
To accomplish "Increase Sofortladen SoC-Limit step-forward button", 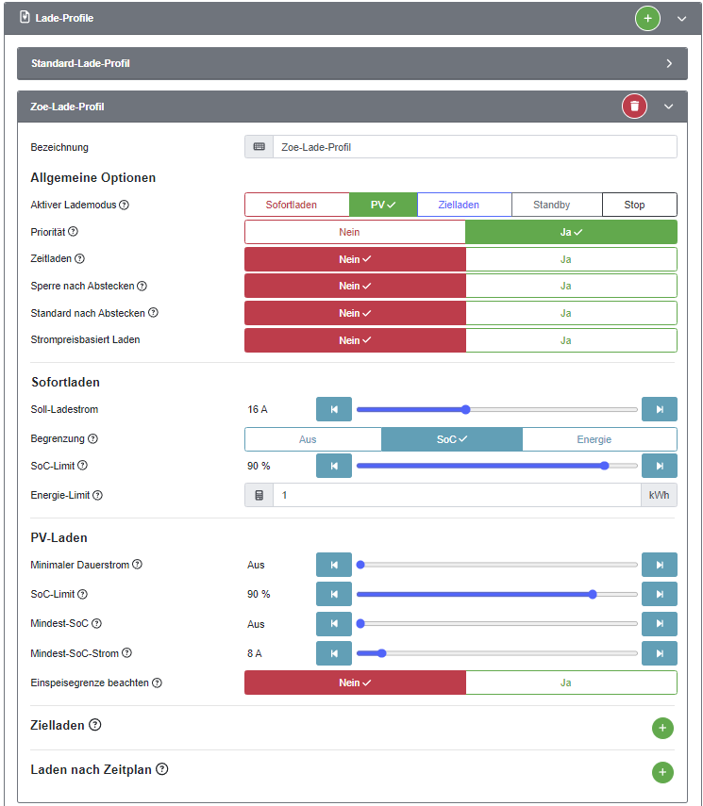I will pyautogui.click(x=660, y=466).
